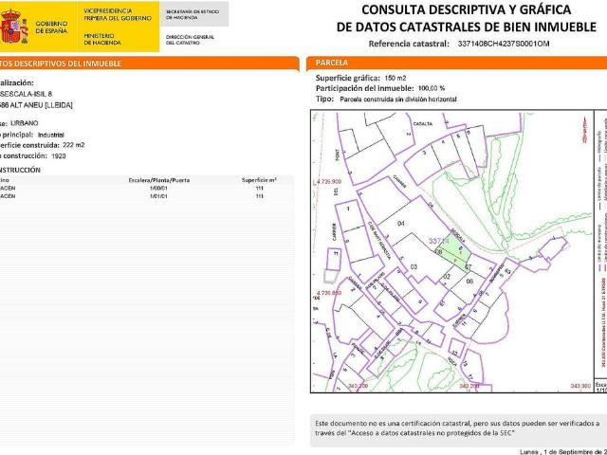
Task: Select the 1/01/01 table cell
Action: pyautogui.click(x=158, y=196)
